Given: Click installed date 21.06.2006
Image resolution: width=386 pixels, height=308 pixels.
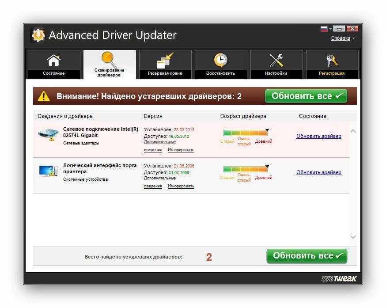Looking at the screenshot, I should 184,166.
